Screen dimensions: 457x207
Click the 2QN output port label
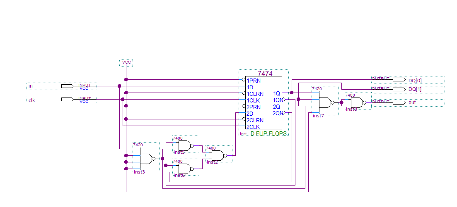pyautogui.click(x=278, y=113)
